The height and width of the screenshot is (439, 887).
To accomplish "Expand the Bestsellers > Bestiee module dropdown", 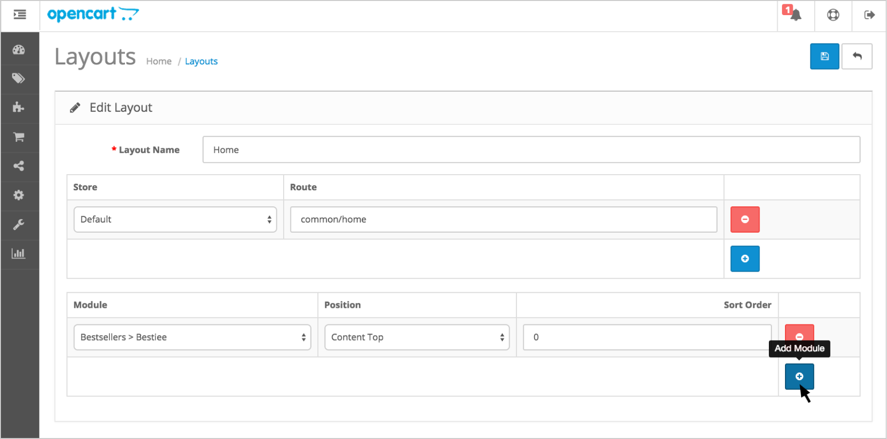I will pyautogui.click(x=192, y=338).
